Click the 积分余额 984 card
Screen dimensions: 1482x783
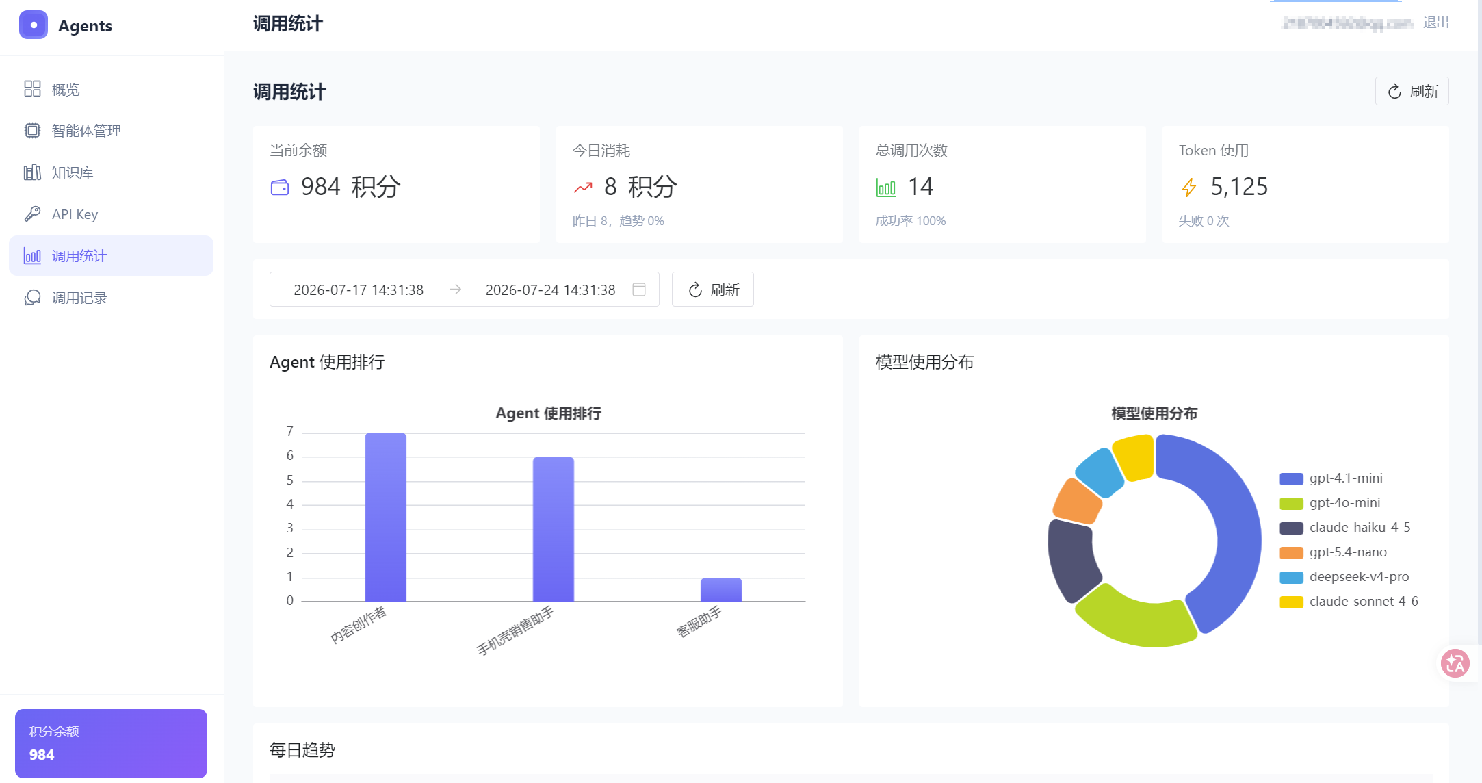point(111,743)
